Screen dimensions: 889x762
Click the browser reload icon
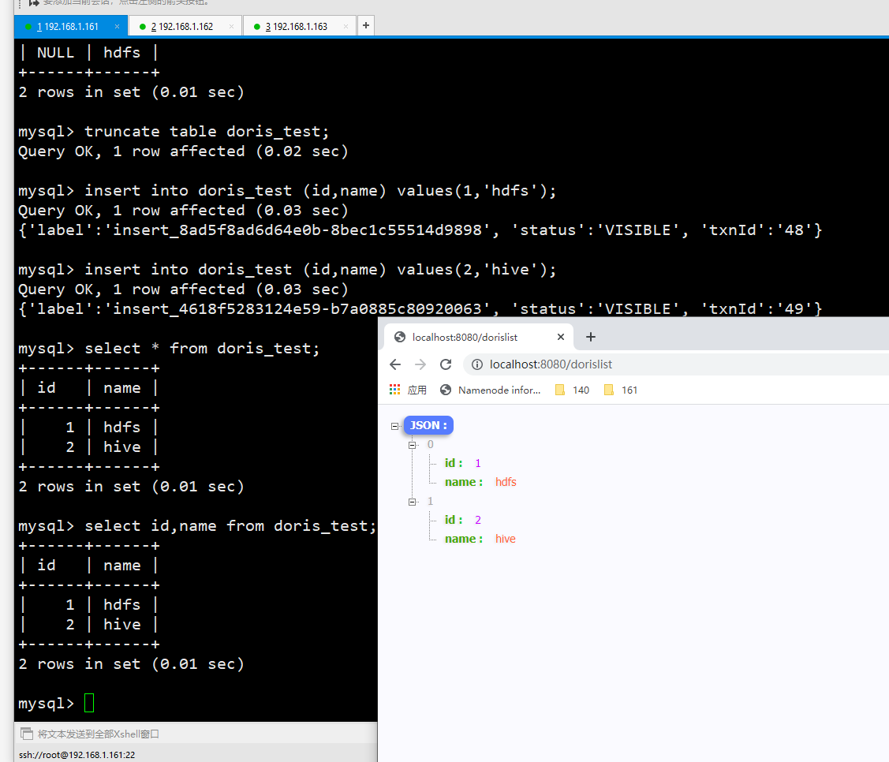445,364
